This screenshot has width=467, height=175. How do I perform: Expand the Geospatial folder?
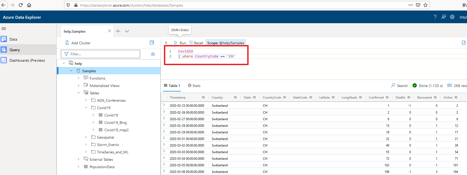(86, 137)
